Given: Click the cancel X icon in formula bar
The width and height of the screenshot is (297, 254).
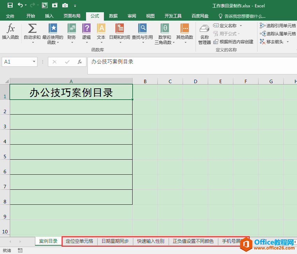Looking at the screenshot, I should click(55, 62).
